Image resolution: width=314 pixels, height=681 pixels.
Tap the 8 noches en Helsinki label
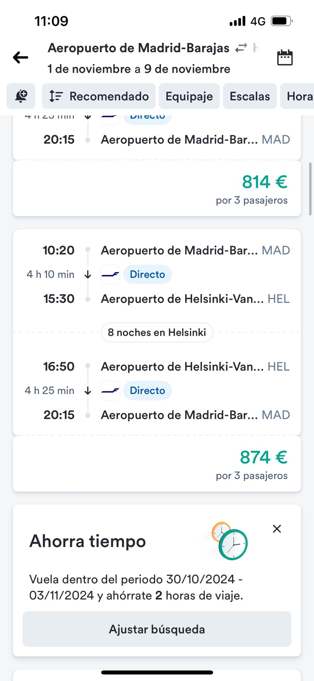pyautogui.click(x=157, y=333)
